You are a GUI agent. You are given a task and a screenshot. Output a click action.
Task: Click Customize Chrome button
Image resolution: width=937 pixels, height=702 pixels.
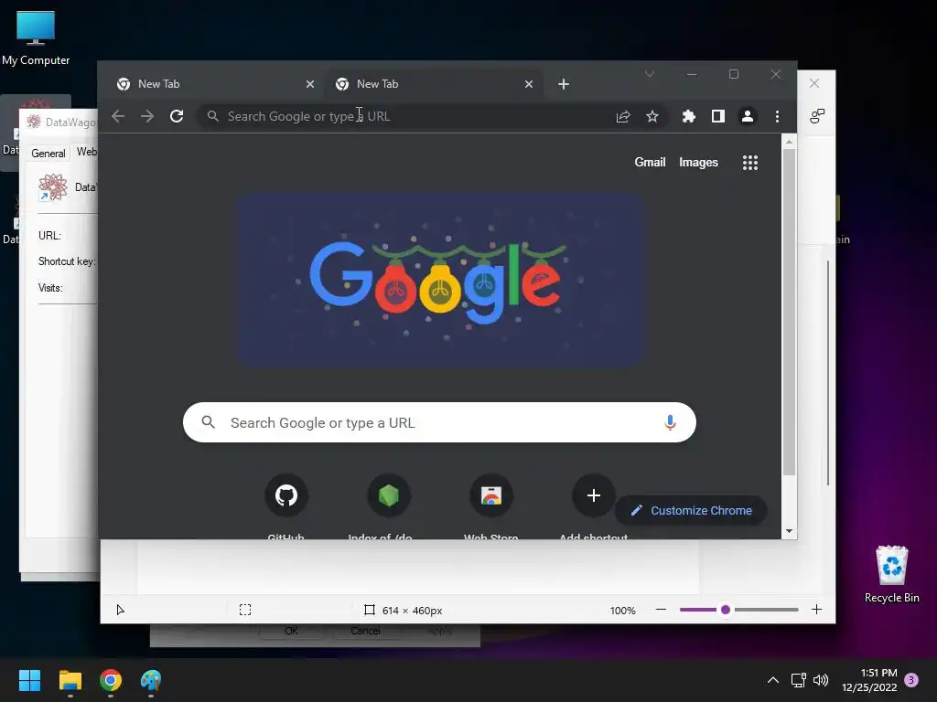(691, 510)
